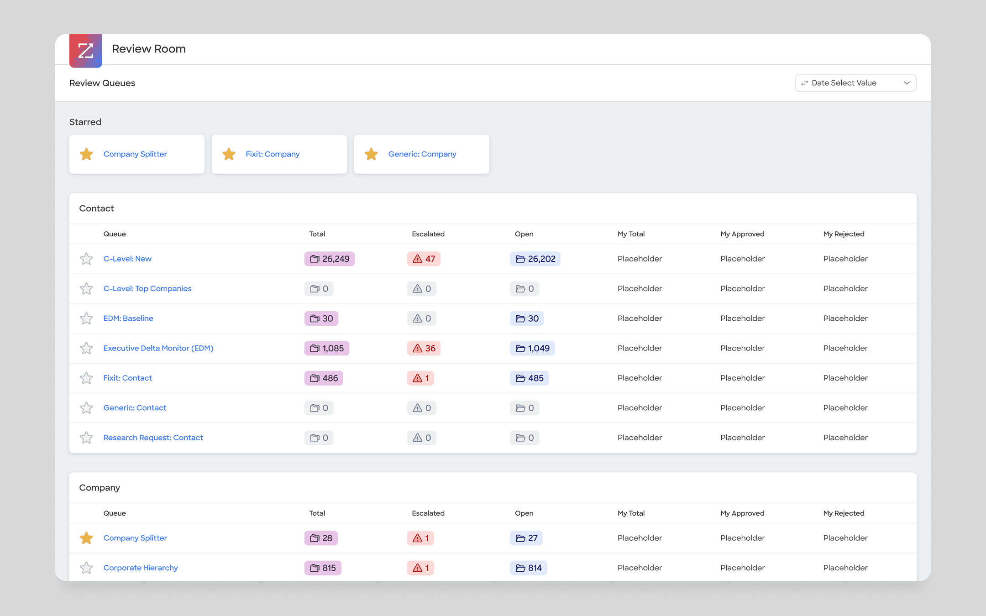Viewport: 986px width, 616px height.
Task: Unstar Company Splitter in the Company table
Action: (x=86, y=538)
